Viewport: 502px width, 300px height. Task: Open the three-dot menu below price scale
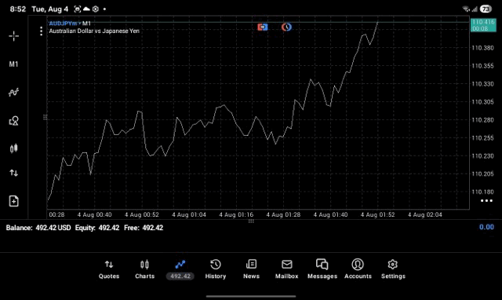[486, 201]
